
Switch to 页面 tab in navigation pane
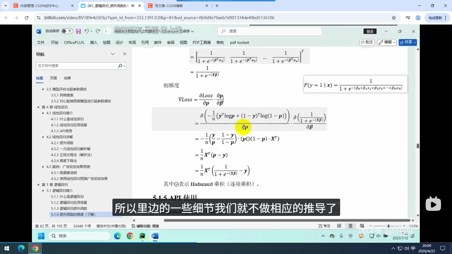53,78
